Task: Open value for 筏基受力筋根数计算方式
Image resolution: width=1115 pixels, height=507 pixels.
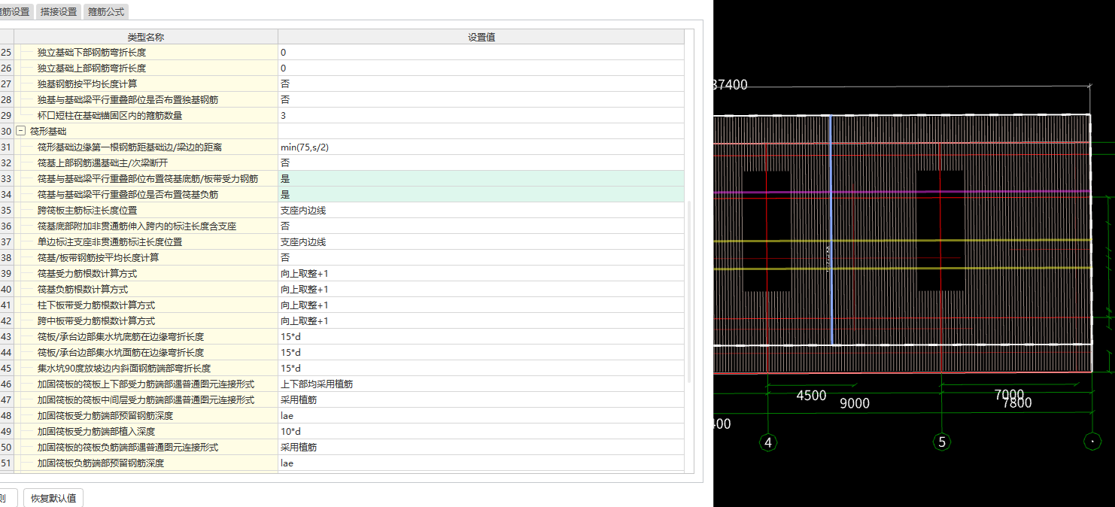Action: point(482,274)
